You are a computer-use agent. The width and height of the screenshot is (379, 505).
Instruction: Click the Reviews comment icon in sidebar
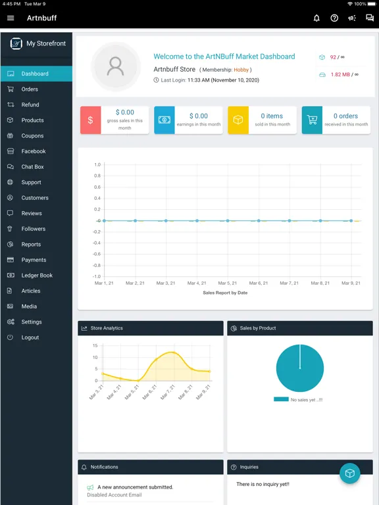point(11,213)
